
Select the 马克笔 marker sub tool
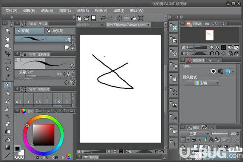[60, 31]
